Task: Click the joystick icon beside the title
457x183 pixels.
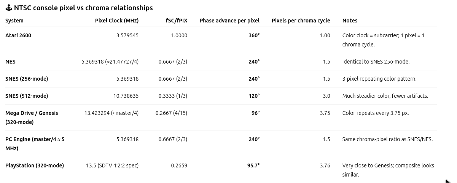Action: click(x=9, y=8)
